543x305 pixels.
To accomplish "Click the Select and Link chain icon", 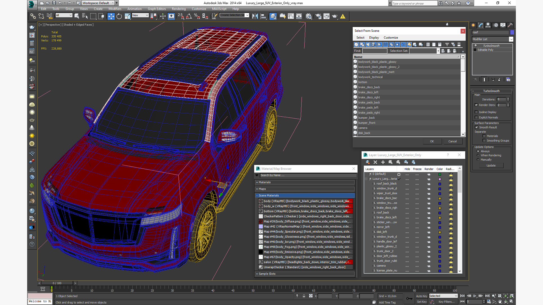I will point(33,16).
